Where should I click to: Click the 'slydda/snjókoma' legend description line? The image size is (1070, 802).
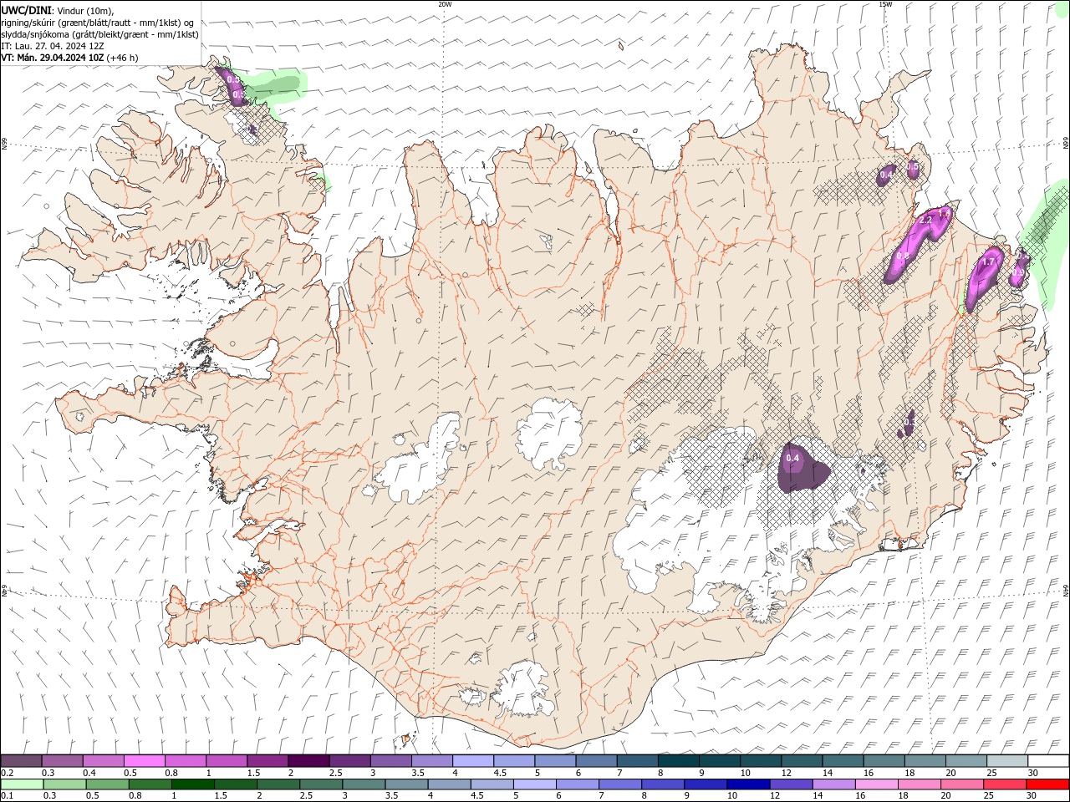pos(99,34)
